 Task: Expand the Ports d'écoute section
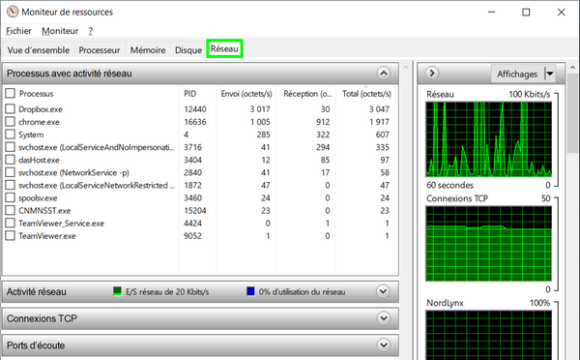coord(384,345)
